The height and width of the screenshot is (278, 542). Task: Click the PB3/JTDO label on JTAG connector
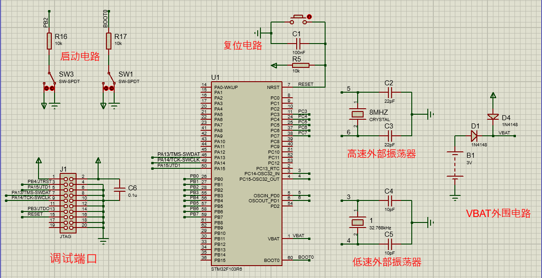39,208
